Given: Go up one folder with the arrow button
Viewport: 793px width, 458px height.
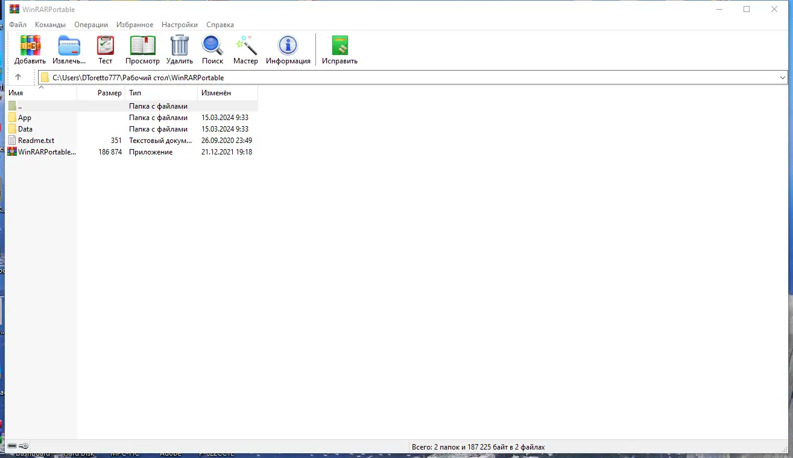Looking at the screenshot, I should 18,77.
